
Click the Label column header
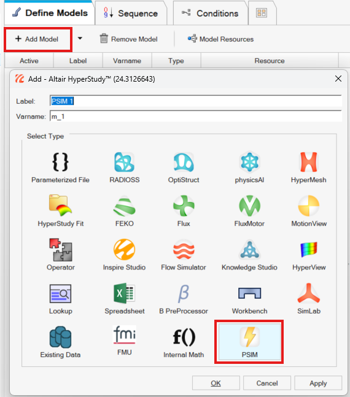click(x=78, y=61)
